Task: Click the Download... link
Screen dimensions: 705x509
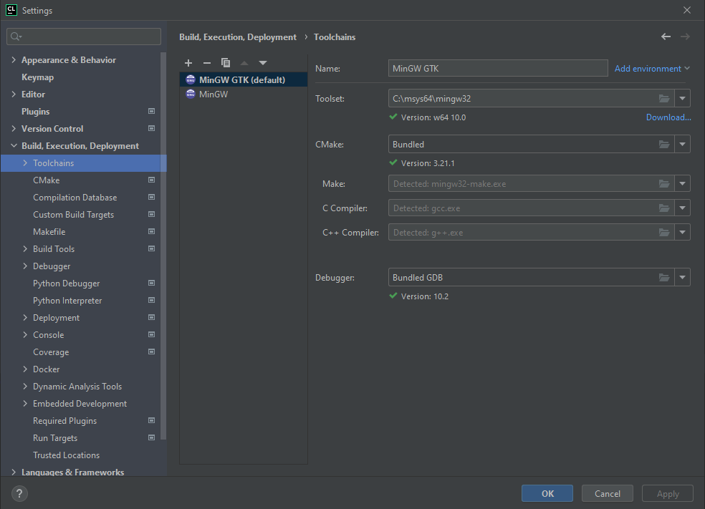Action: (x=668, y=117)
